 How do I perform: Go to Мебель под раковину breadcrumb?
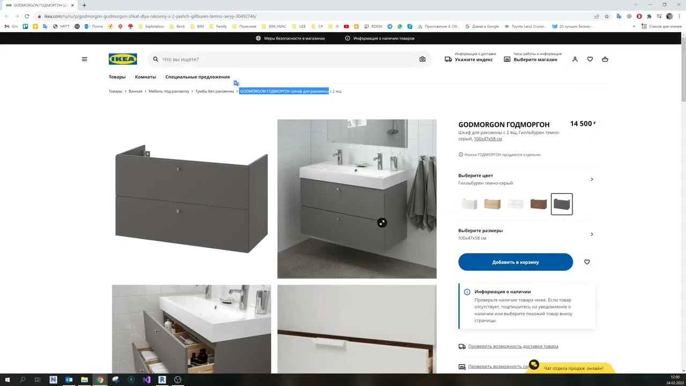pos(169,91)
